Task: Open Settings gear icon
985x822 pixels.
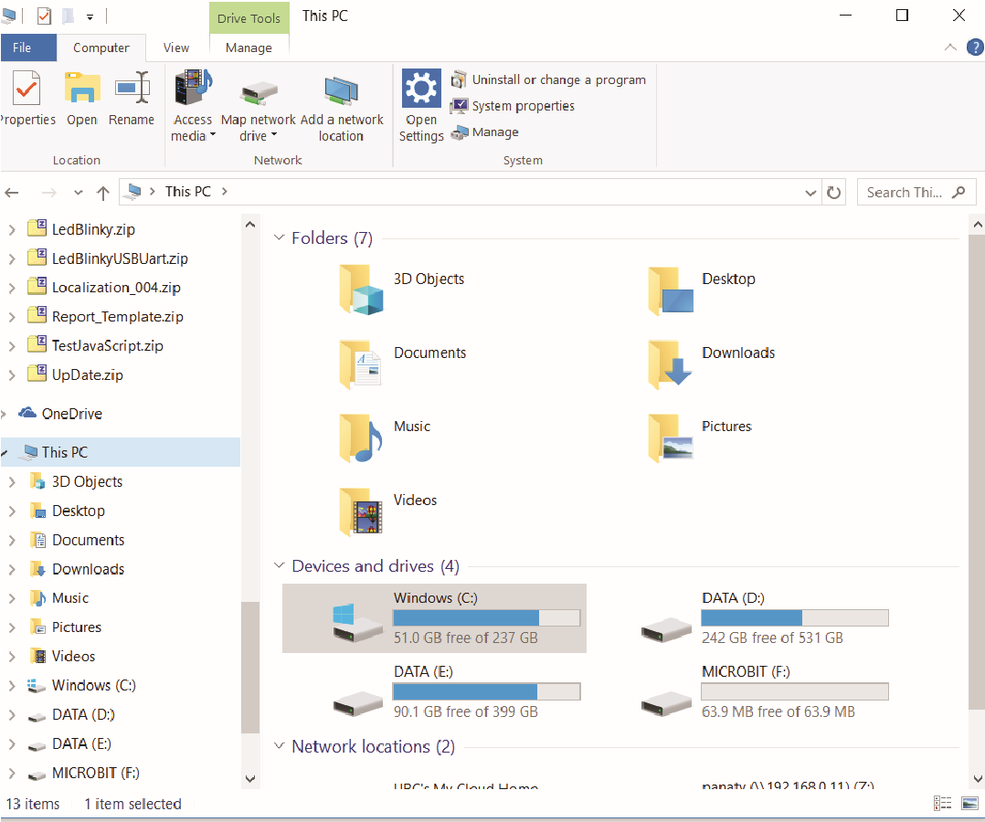Action: pyautogui.click(x=421, y=89)
